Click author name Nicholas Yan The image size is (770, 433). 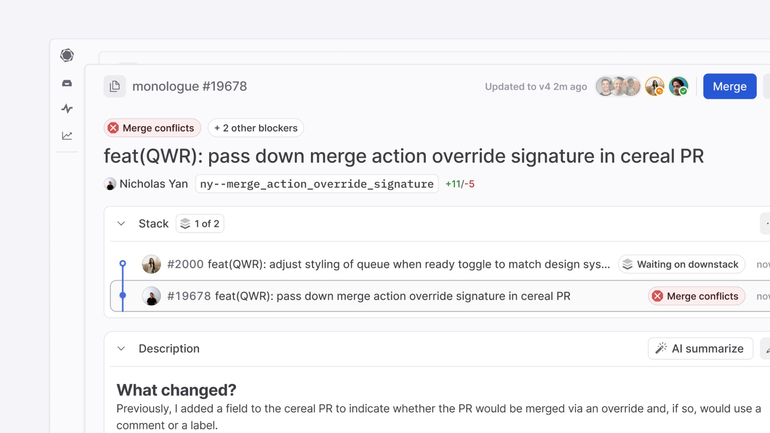click(x=153, y=184)
